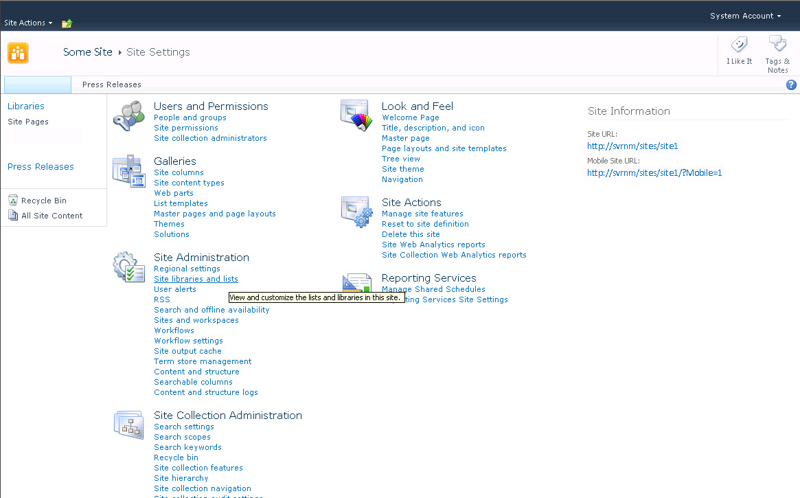The height and width of the screenshot is (498, 800).
Task: Select the highlighted blank navigation tab
Action: click(x=38, y=84)
